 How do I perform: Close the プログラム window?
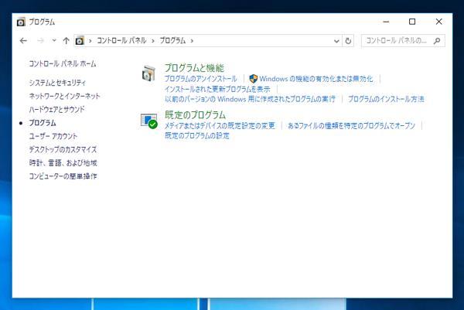pyautogui.click(x=438, y=22)
